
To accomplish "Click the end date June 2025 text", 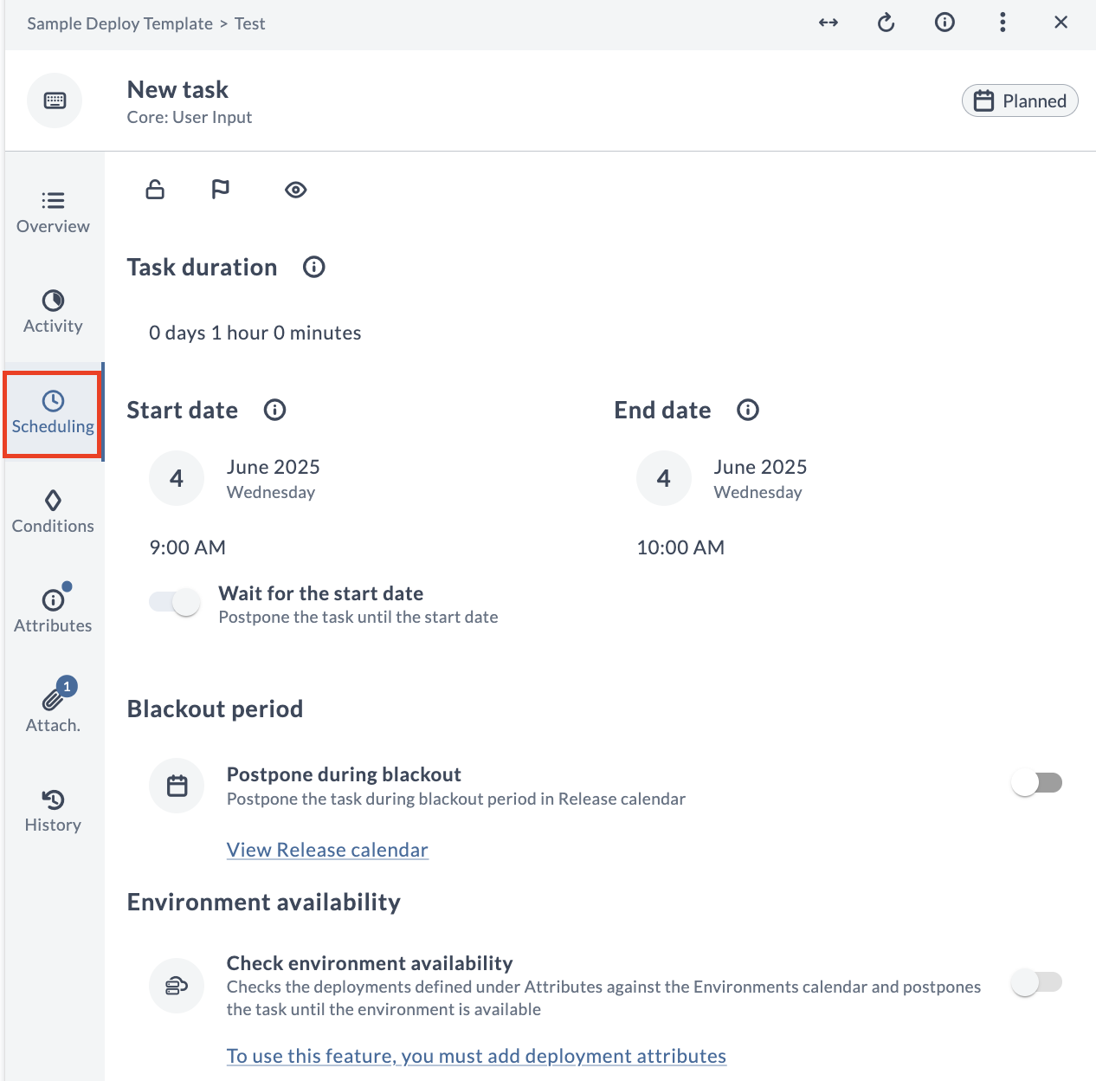I will click(x=760, y=467).
